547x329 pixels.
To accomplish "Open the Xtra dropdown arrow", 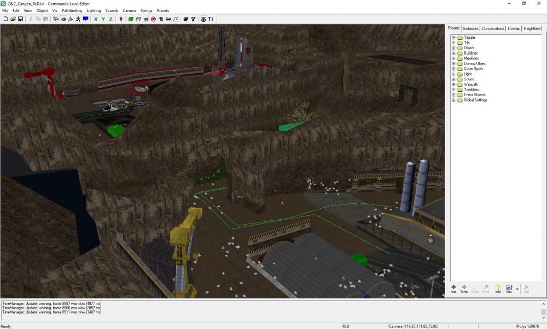I will (x=517, y=290).
